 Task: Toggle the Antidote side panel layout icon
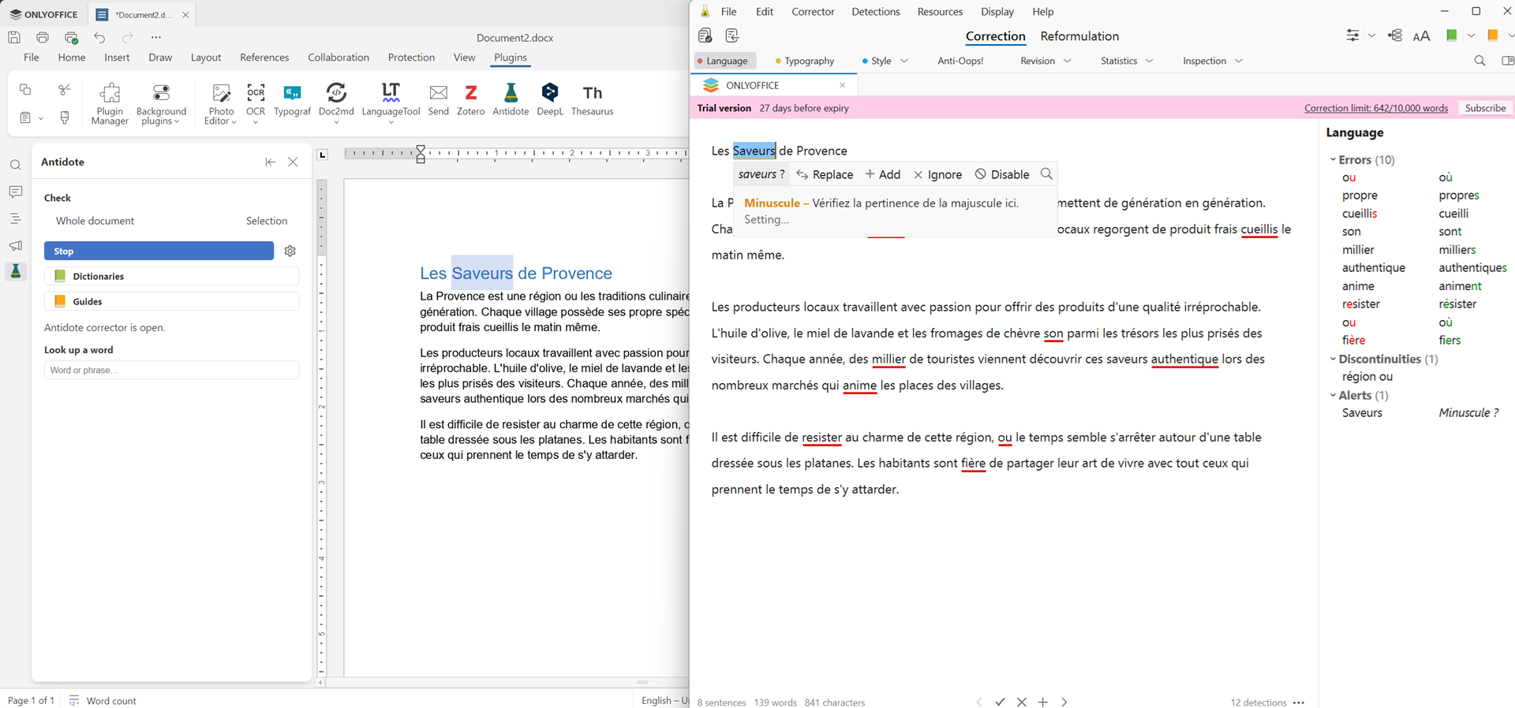tap(1507, 61)
